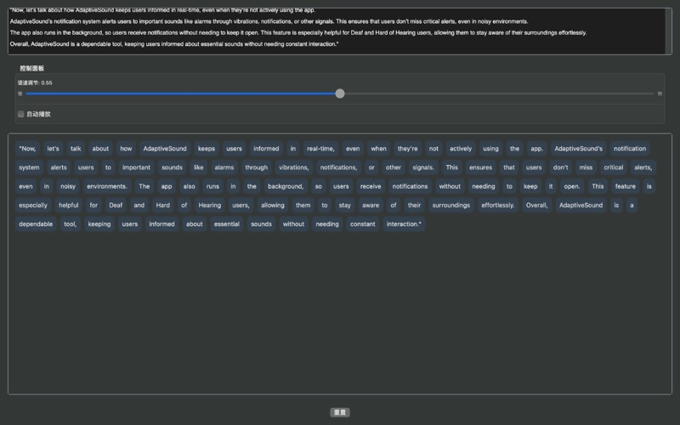
Task: Click the "so" word chip
Action: click(319, 186)
